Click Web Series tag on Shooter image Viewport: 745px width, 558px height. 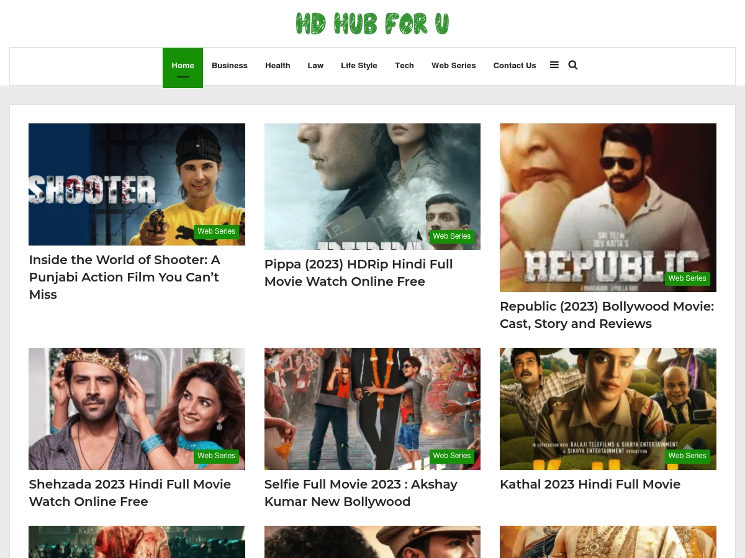(x=216, y=232)
